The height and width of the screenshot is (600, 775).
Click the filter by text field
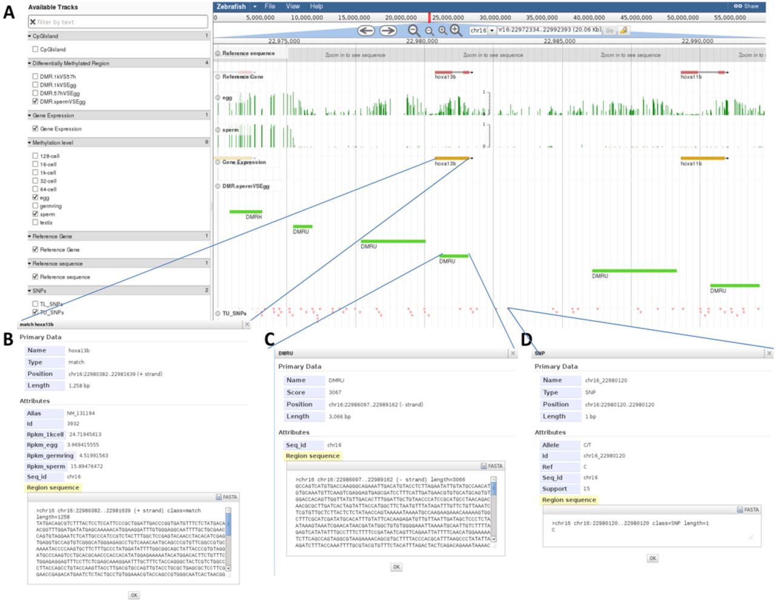121,22
